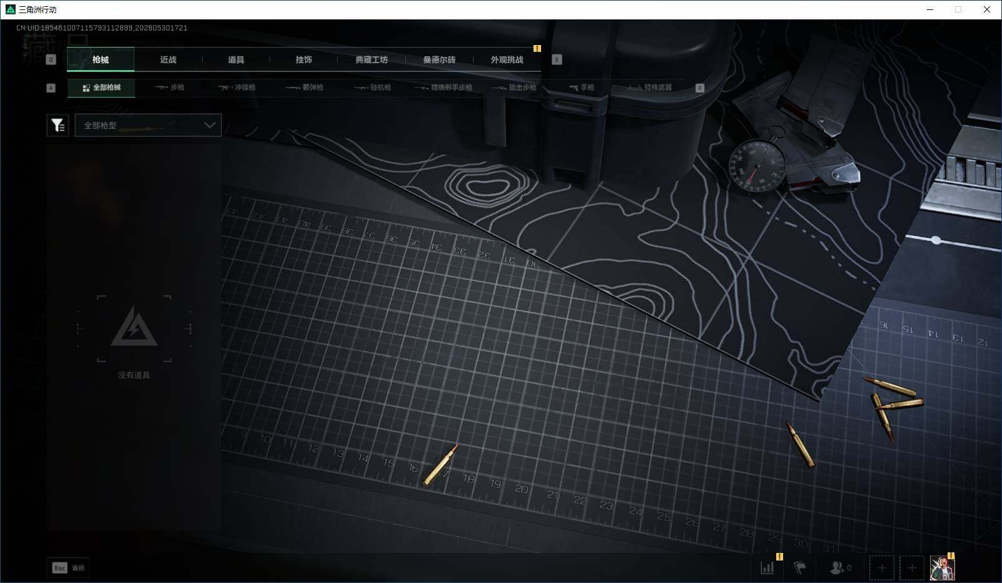Switch to the 近战 tab
1002x583 pixels.
click(x=168, y=59)
